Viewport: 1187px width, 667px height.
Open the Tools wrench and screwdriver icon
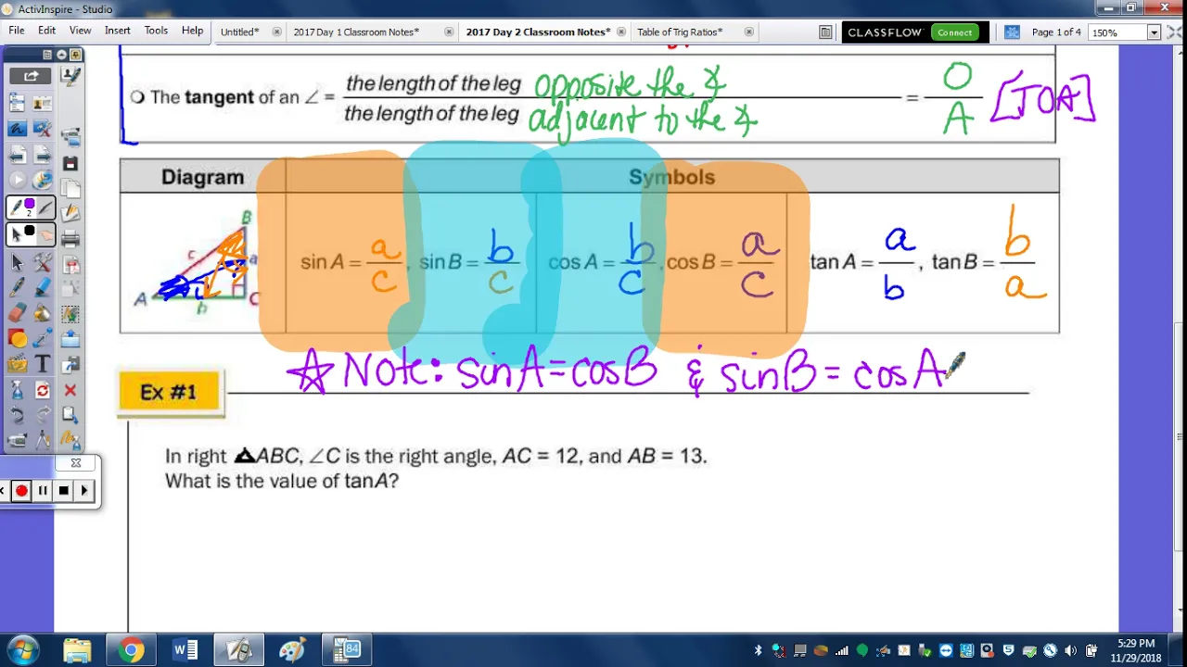pos(43,261)
